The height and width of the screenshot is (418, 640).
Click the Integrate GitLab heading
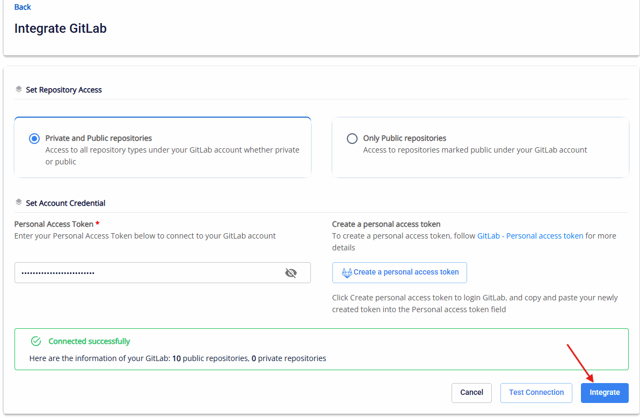(61, 28)
